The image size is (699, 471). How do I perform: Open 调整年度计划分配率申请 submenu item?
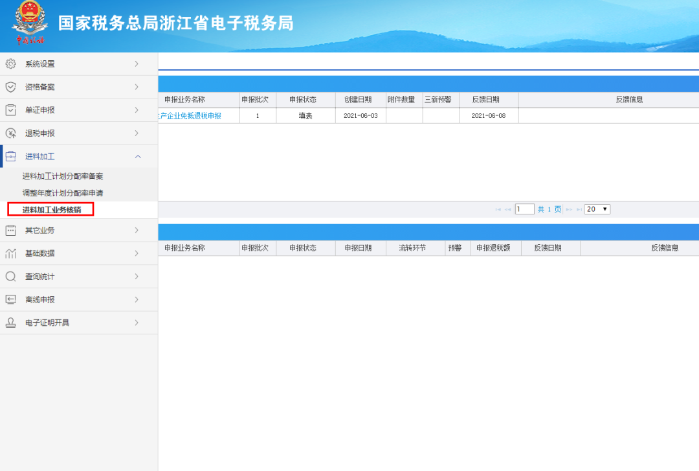pyautogui.click(x=63, y=193)
